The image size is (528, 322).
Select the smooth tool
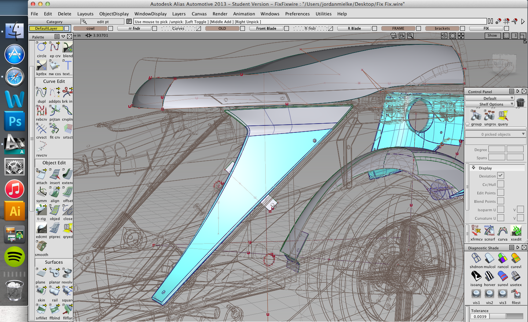pos(41,246)
